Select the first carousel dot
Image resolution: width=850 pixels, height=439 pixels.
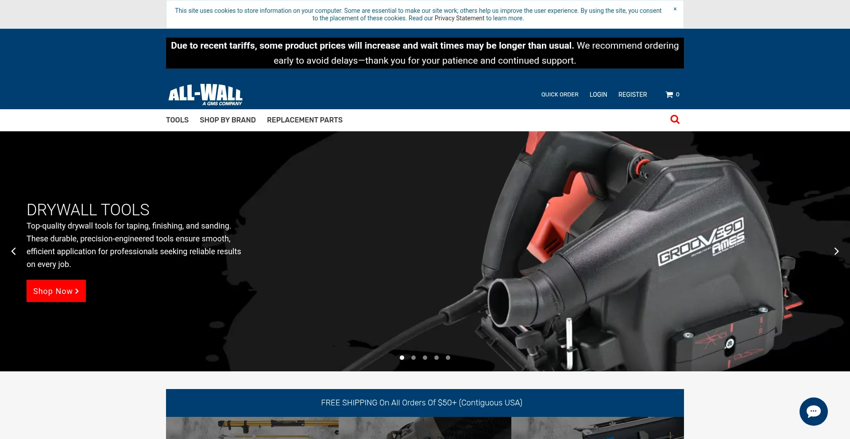coord(402,358)
